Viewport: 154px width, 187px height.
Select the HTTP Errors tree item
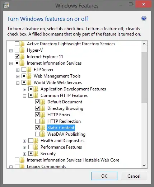59,115
